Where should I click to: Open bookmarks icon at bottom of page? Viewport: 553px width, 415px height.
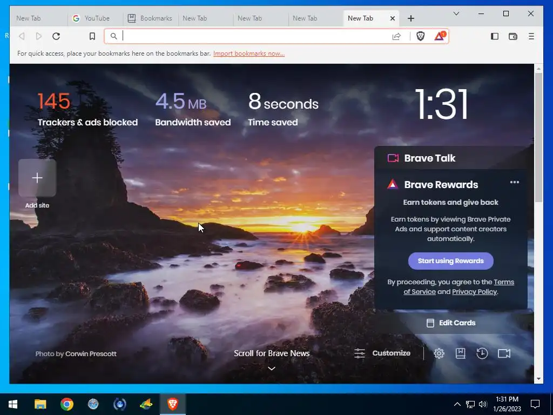pos(460,353)
